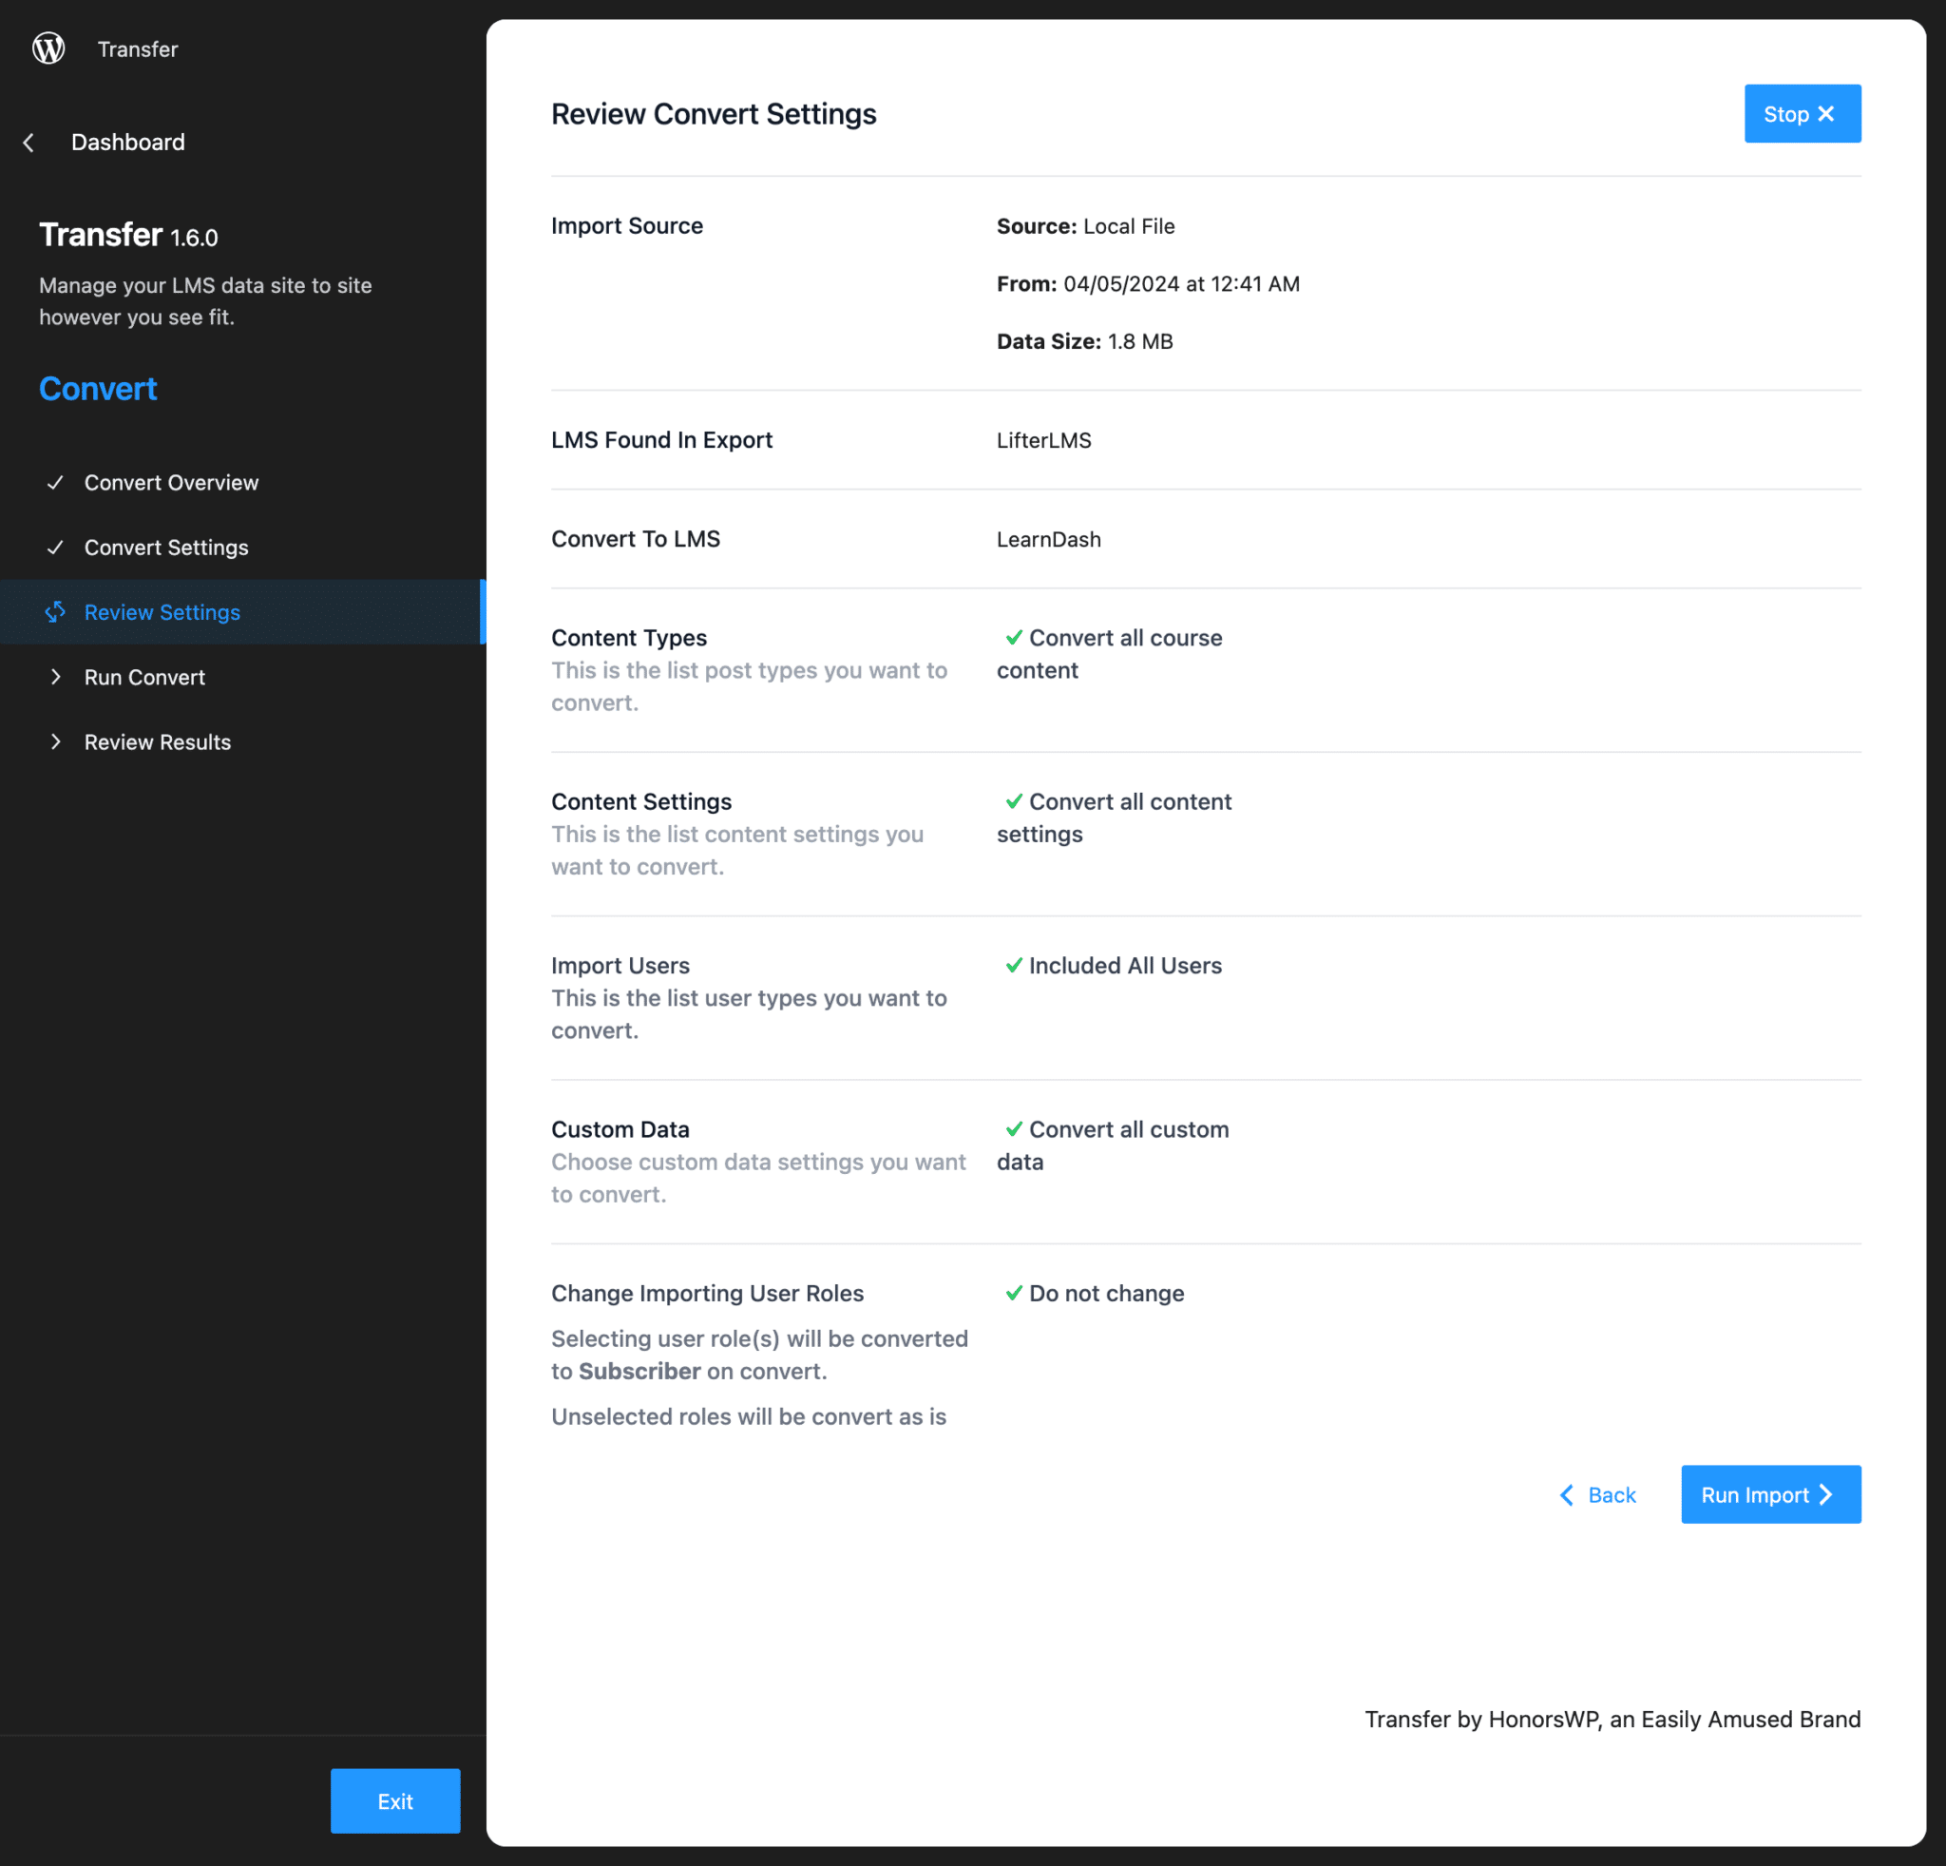This screenshot has width=1946, height=1866.
Task: Click the checkmark icon next to Convert Overview
Action: [x=56, y=483]
